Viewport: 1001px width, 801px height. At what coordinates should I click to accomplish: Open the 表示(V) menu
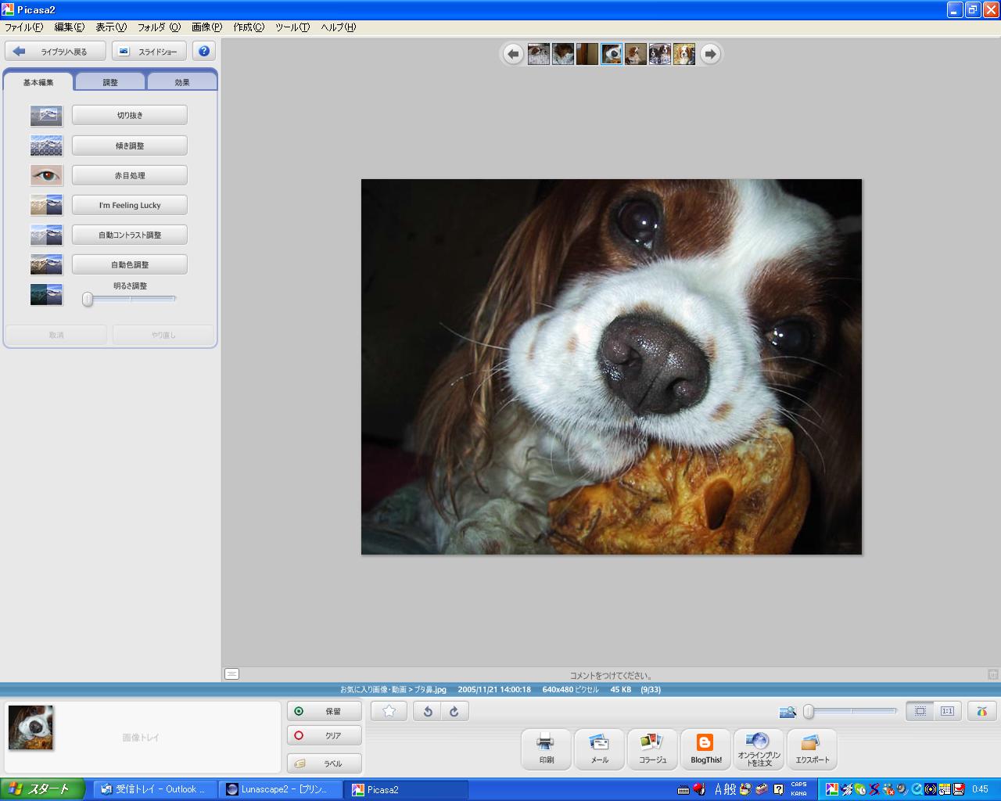point(111,27)
